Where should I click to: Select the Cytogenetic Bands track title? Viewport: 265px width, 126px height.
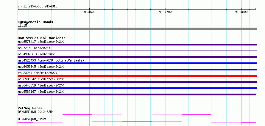click(35, 22)
